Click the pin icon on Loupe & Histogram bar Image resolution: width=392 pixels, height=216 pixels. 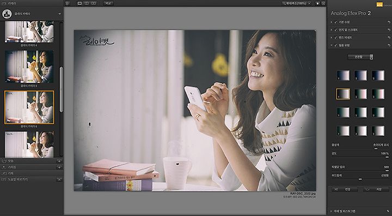click(389, 212)
